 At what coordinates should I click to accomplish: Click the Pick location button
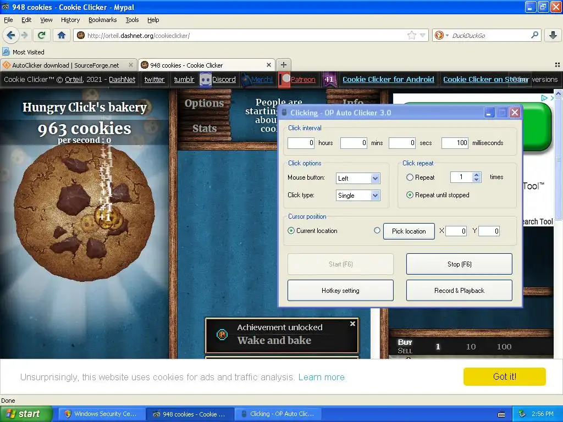click(x=409, y=231)
